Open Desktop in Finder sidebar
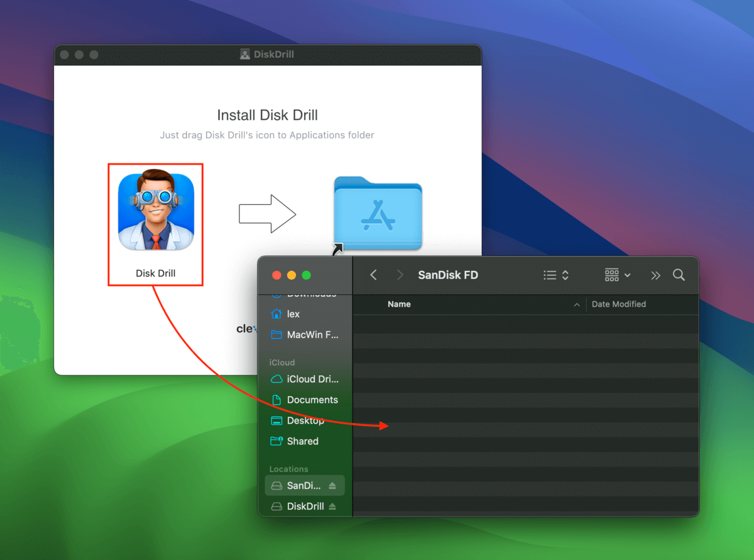This screenshot has width=754, height=560. 305,421
